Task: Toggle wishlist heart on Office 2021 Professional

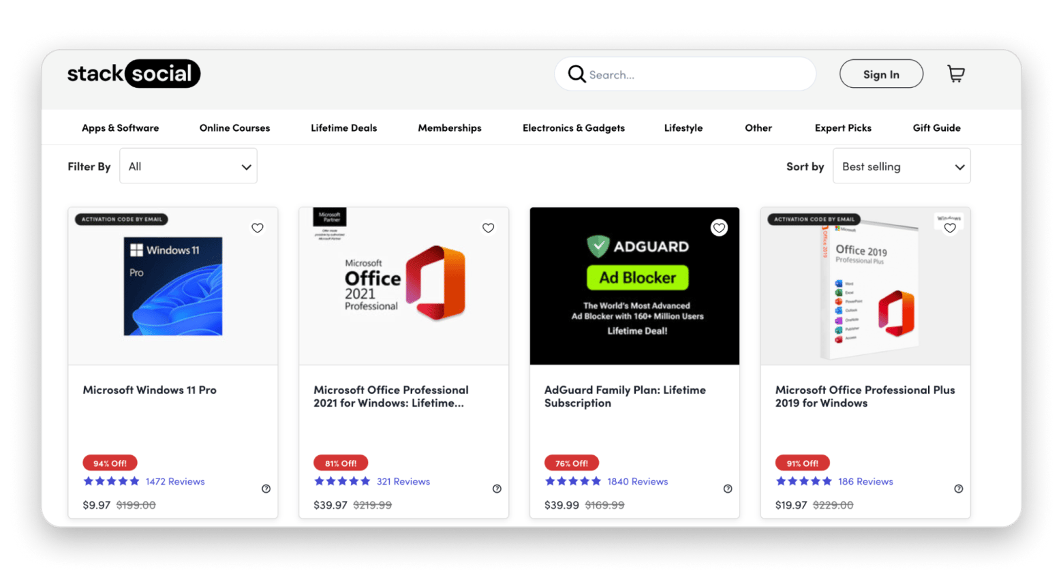Action: [x=488, y=228]
